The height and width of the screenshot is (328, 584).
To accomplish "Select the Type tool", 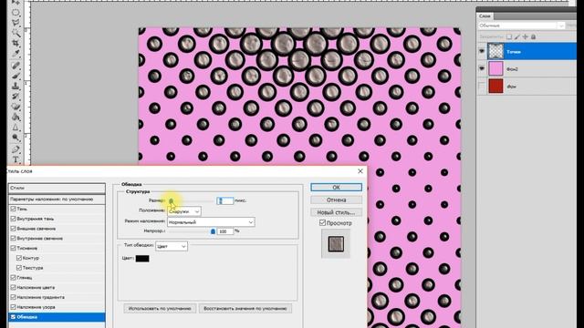I will click(16, 160).
